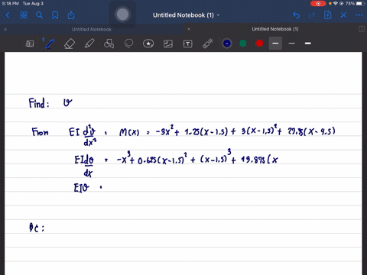367x275 pixels.
Task: Bookmark the current page
Action: [55, 15]
